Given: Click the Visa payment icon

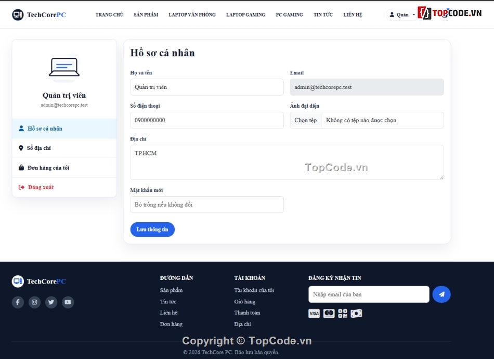Looking at the screenshot, I should (314, 313).
